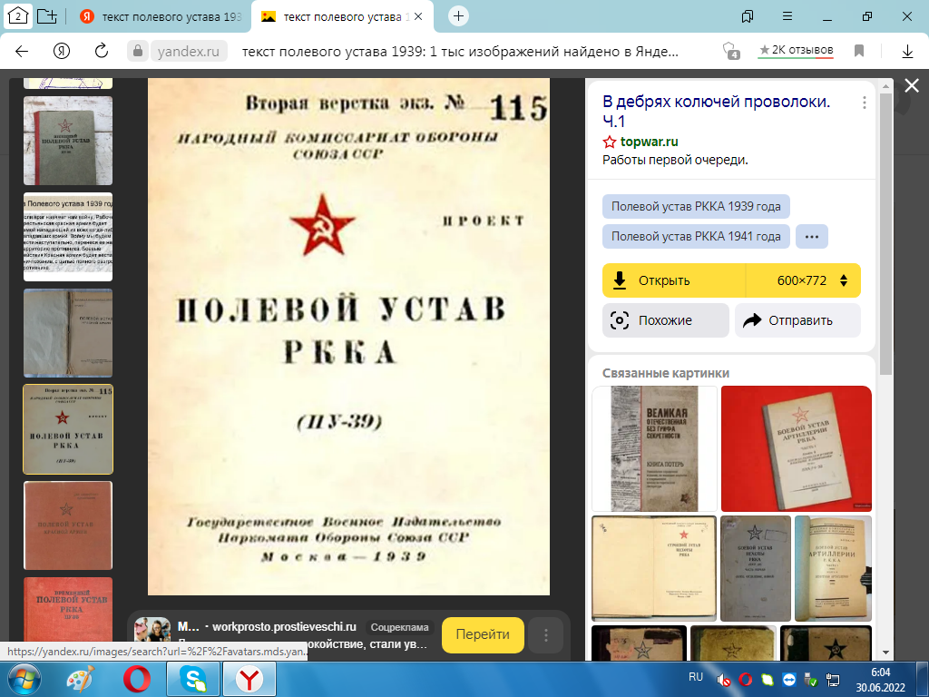Select tag Полевой устав РККА 1939 года
Screen dimensions: 929x697
click(x=696, y=206)
